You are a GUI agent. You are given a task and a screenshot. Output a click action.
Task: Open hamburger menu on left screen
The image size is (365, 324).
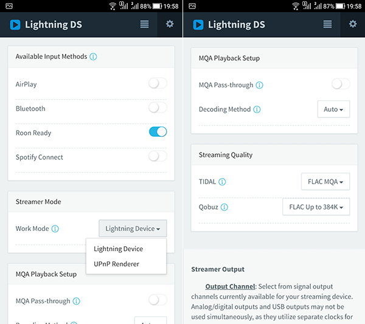click(x=144, y=24)
